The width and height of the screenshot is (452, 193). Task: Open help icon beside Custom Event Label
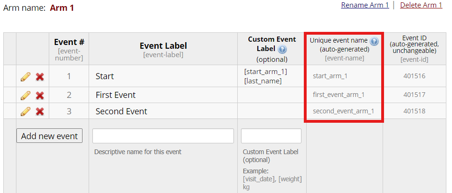tap(282, 49)
